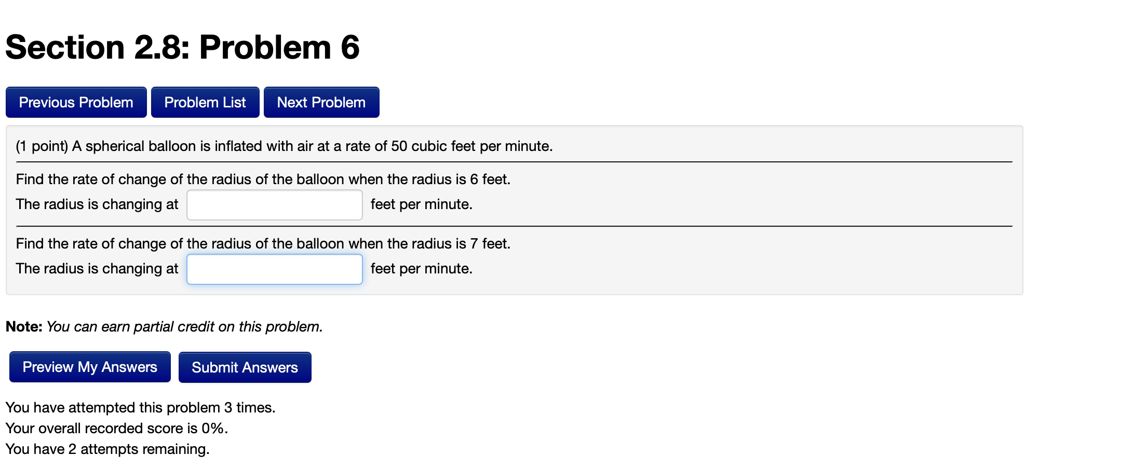Click the answer field for radius 6 feet

[x=274, y=204]
